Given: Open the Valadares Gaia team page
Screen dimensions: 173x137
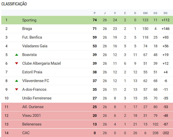Looking at the screenshot, I should (34, 46).
